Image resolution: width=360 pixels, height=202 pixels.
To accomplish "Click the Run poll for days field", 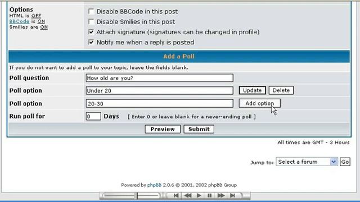I will [x=93, y=116].
